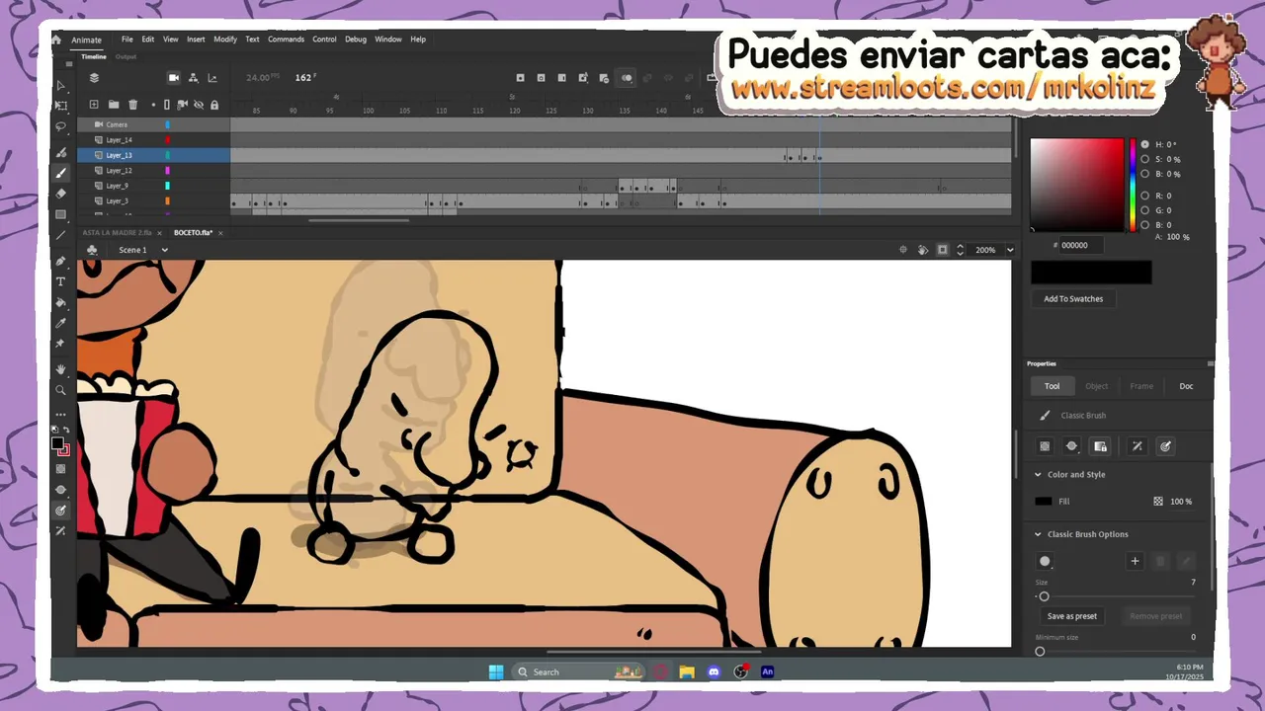Switch to the Object properties tab

(1096, 386)
